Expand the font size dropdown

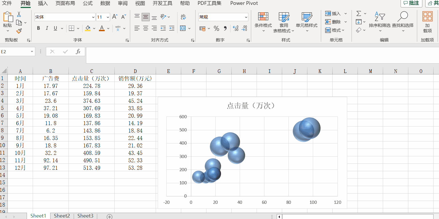point(108,17)
